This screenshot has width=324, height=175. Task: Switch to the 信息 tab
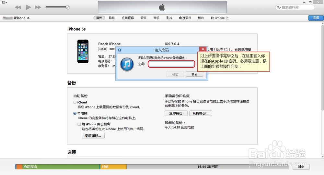tap(112, 18)
